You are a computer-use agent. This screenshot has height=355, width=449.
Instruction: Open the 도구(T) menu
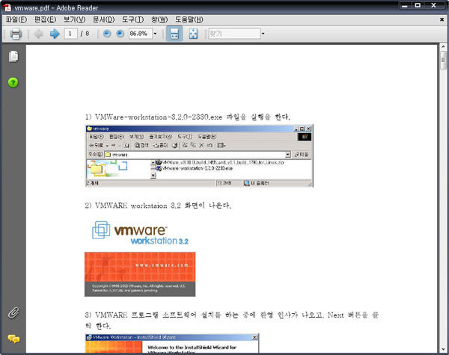[132, 19]
